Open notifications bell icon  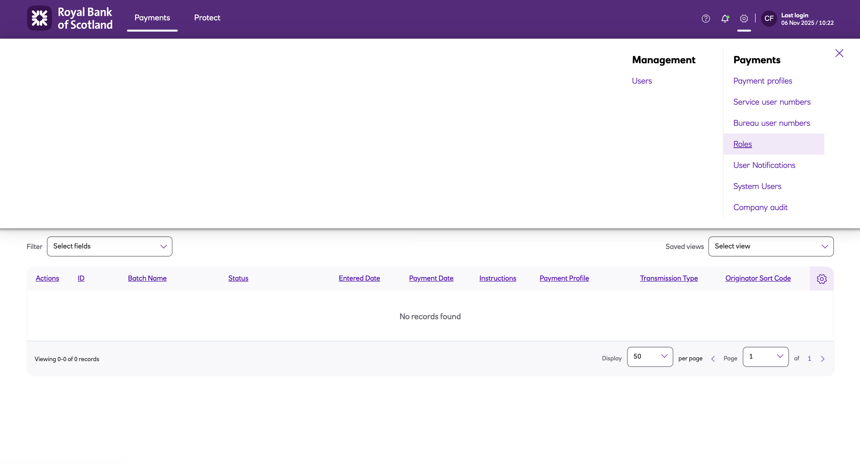tap(725, 19)
